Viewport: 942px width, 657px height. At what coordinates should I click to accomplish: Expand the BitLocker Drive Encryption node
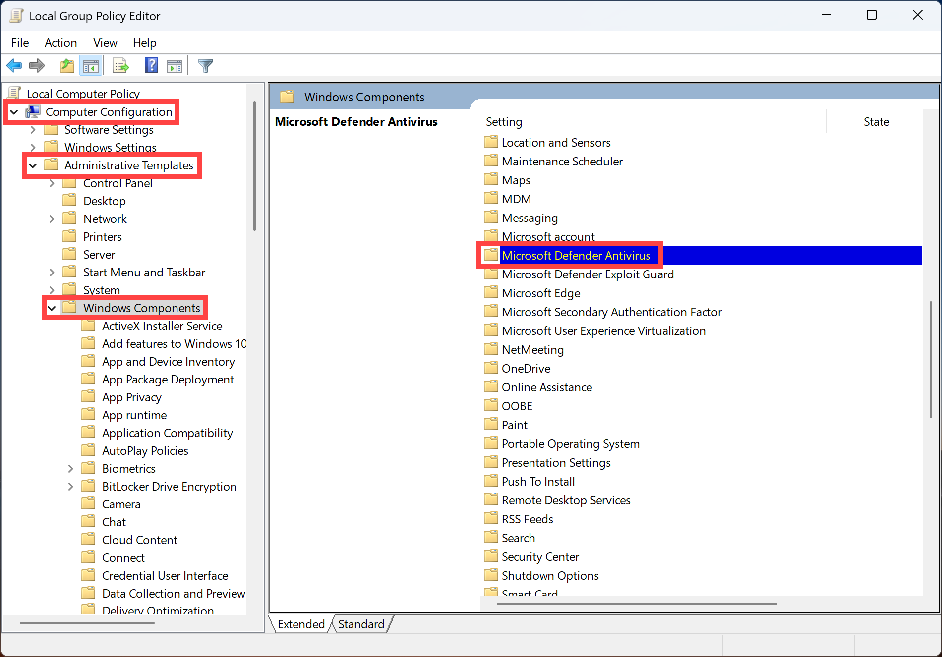[x=70, y=487]
